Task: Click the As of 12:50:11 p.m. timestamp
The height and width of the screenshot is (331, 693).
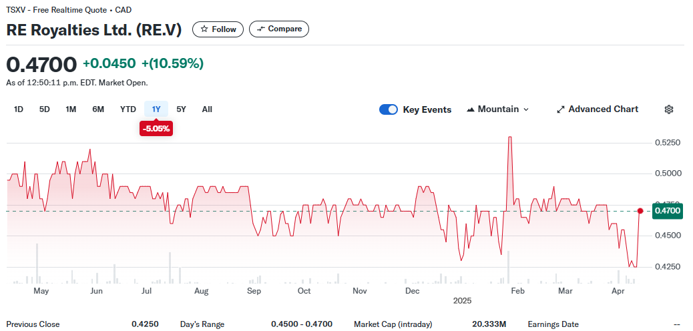Action: pyautogui.click(x=77, y=83)
